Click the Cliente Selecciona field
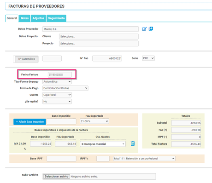This screenshot has width=212, height=183. [x=99, y=36]
